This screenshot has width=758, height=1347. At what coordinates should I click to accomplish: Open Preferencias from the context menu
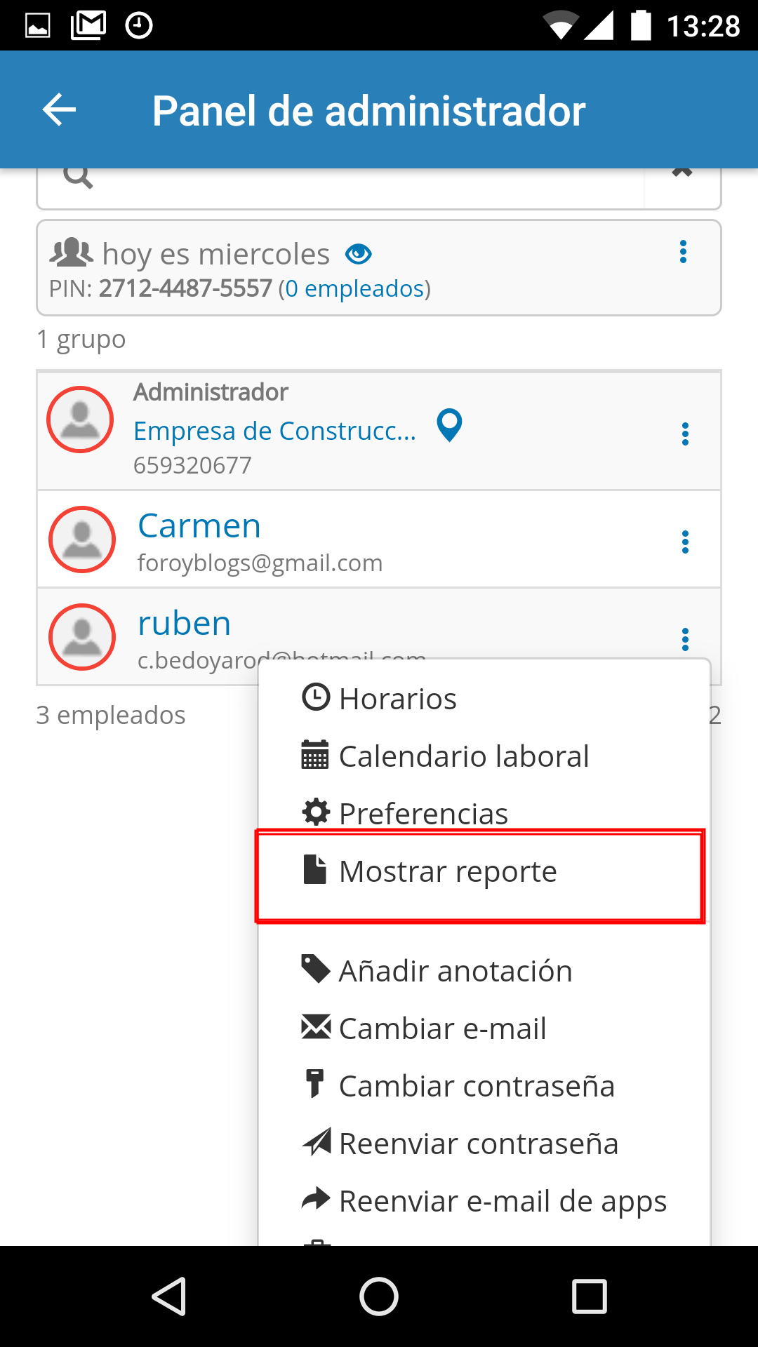click(x=423, y=814)
